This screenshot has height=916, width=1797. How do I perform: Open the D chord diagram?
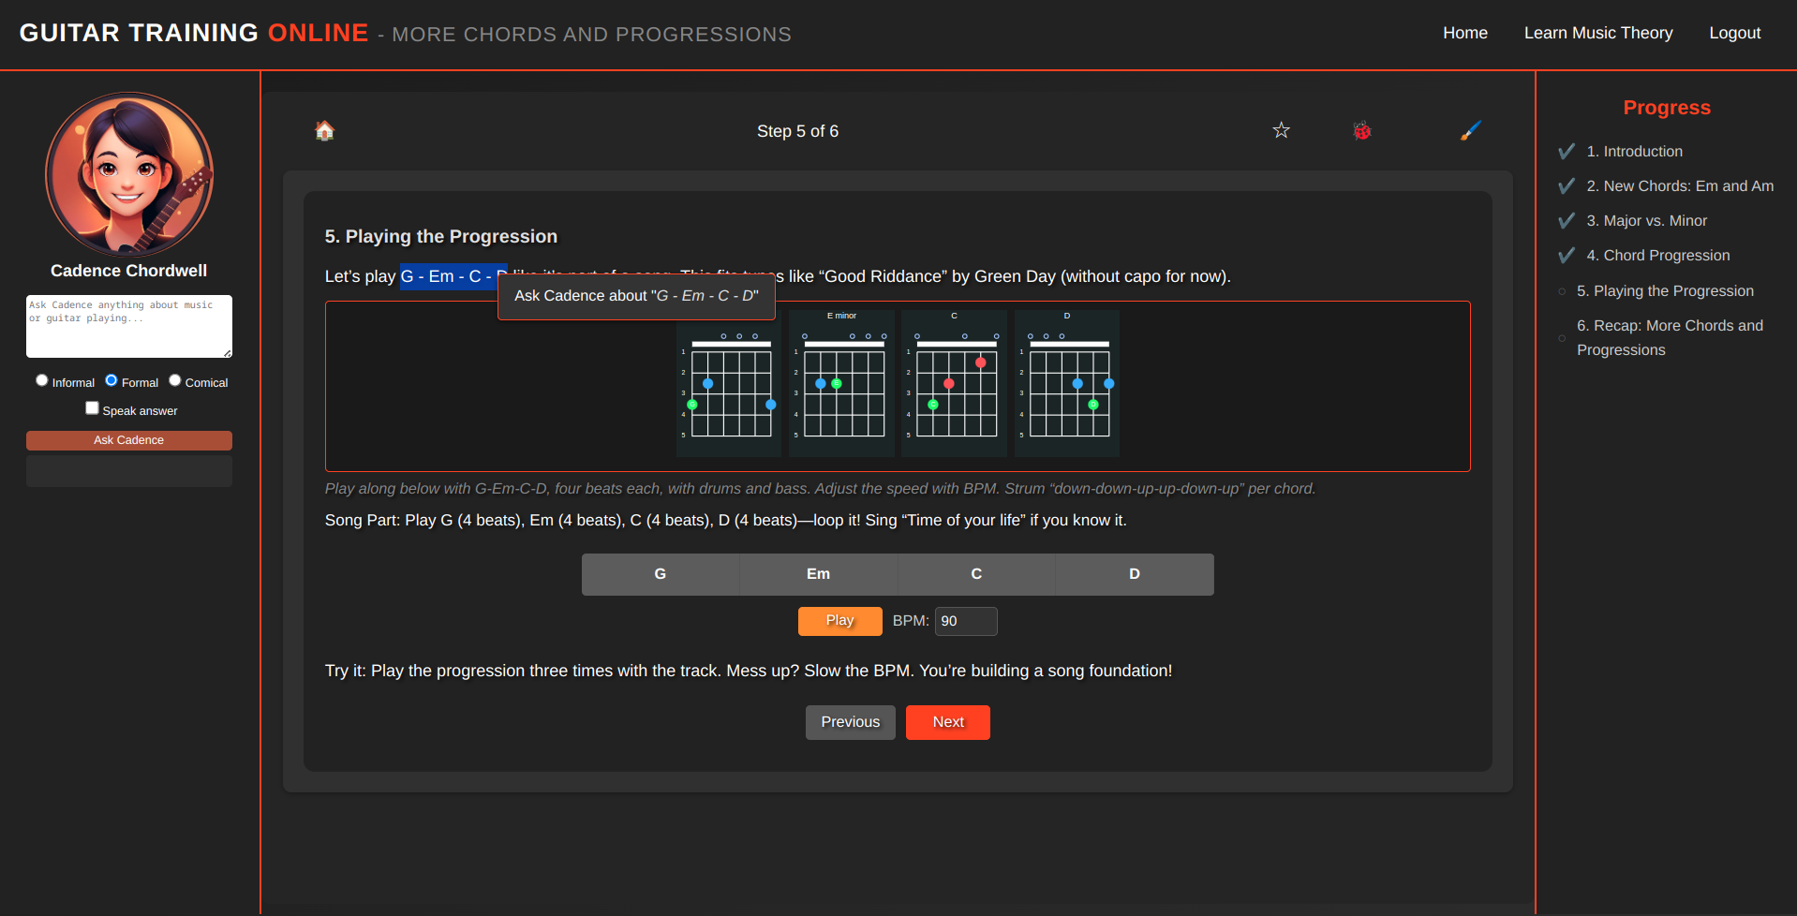1067,384
